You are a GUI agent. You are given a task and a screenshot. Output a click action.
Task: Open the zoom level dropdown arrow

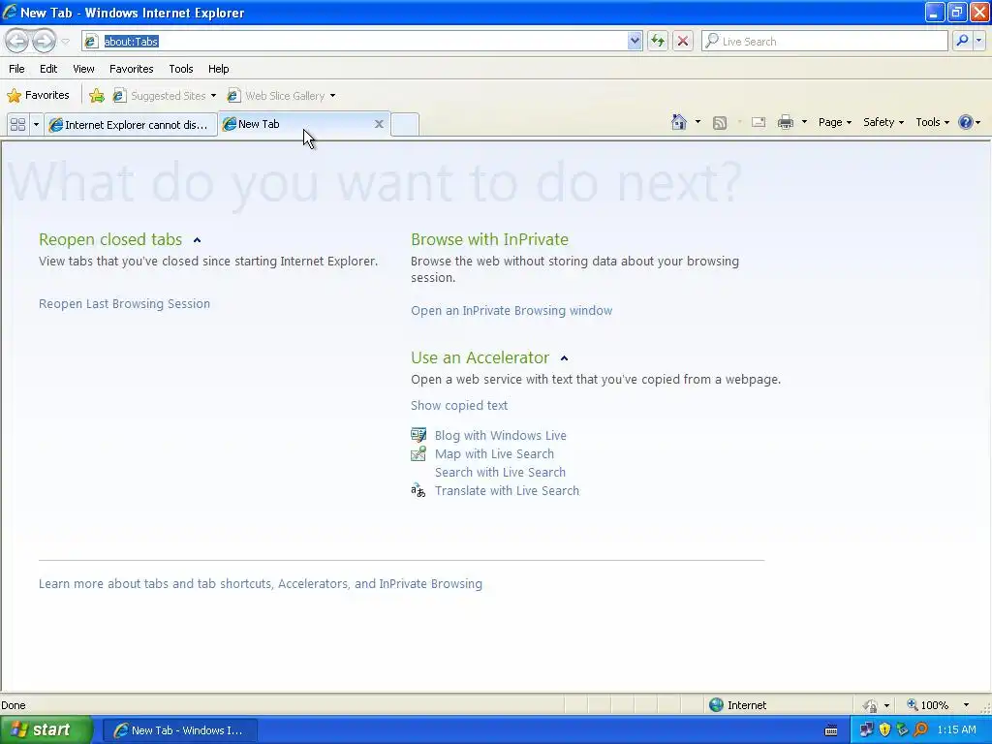coord(966,705)
